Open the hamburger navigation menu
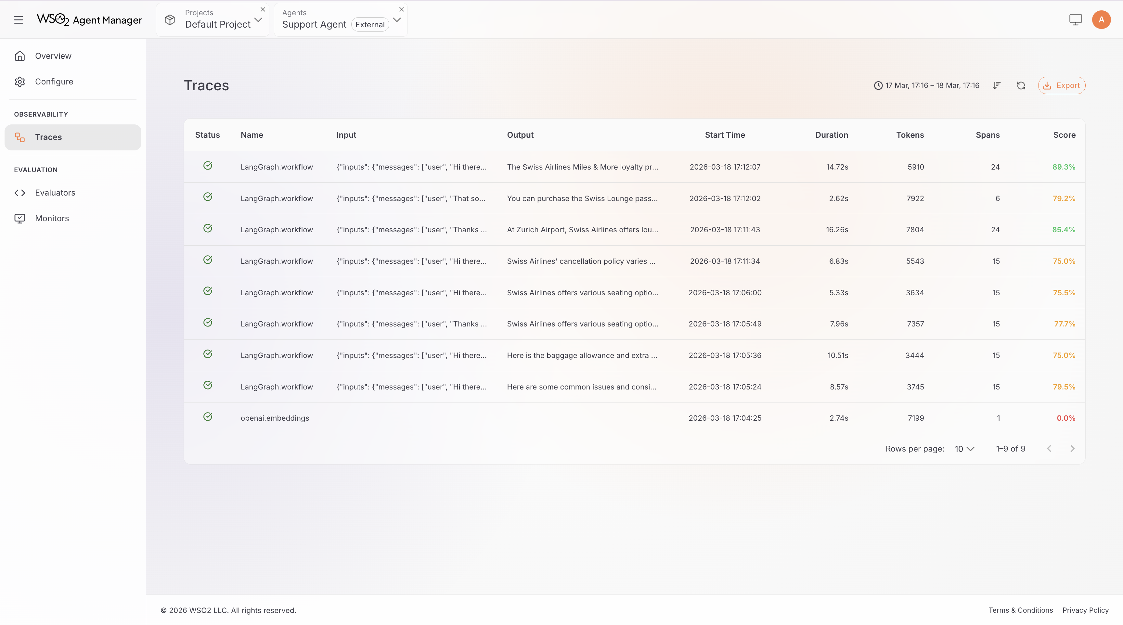The width and height of the screenshot is (1123, 625). (x=18, y=19)
